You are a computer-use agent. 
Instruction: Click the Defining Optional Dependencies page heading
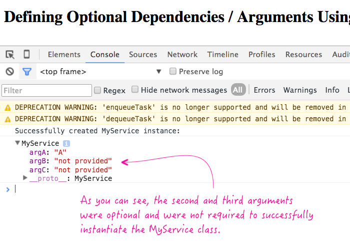pyautogui.click(x=177, y=17)
